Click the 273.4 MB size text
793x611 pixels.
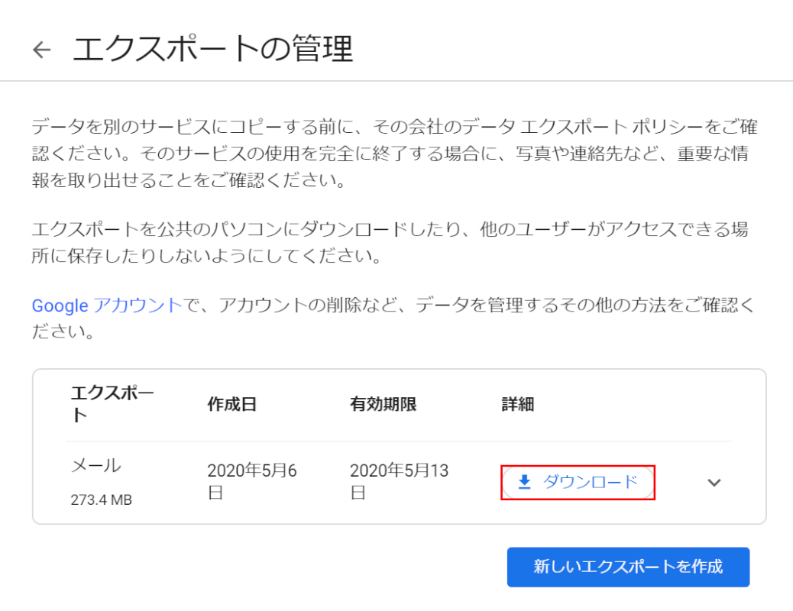(102, 500)
